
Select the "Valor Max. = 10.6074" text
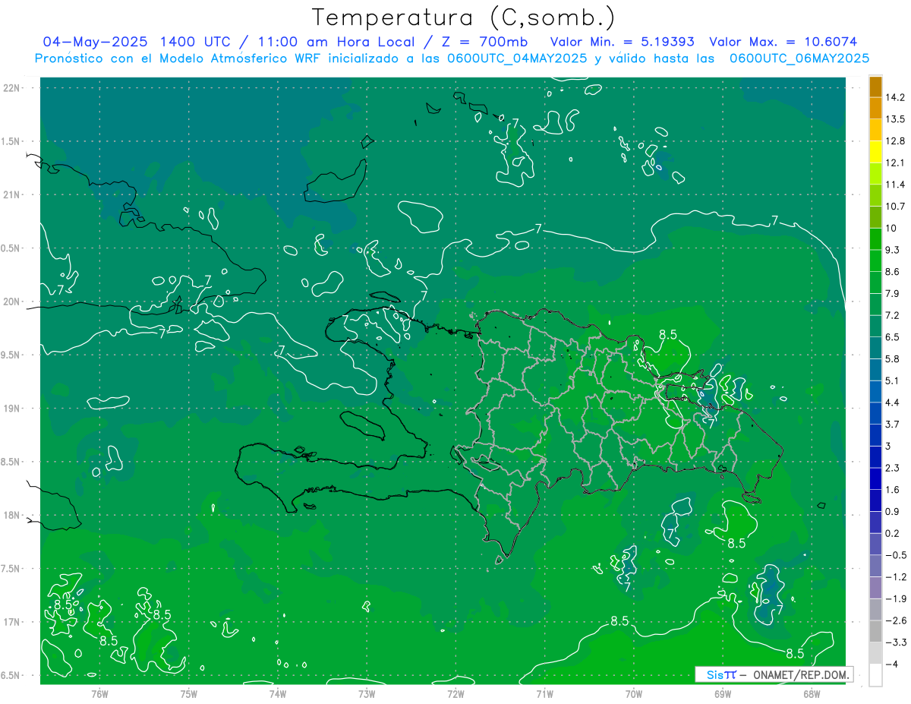tap(783, 42)
